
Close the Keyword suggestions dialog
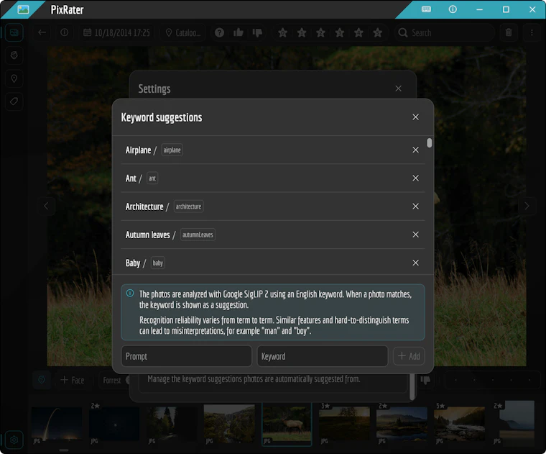pos(415,117)
